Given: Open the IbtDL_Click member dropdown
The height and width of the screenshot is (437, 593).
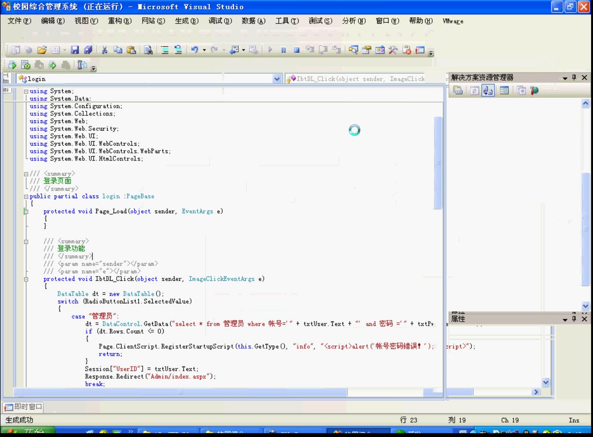Looking at the screenshot, I should tap(354, 79).
